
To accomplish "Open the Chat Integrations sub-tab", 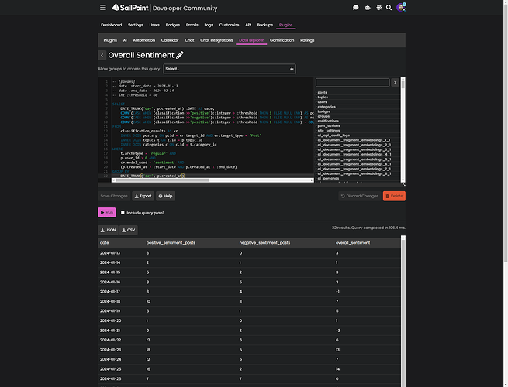I will tap(216, 40).
